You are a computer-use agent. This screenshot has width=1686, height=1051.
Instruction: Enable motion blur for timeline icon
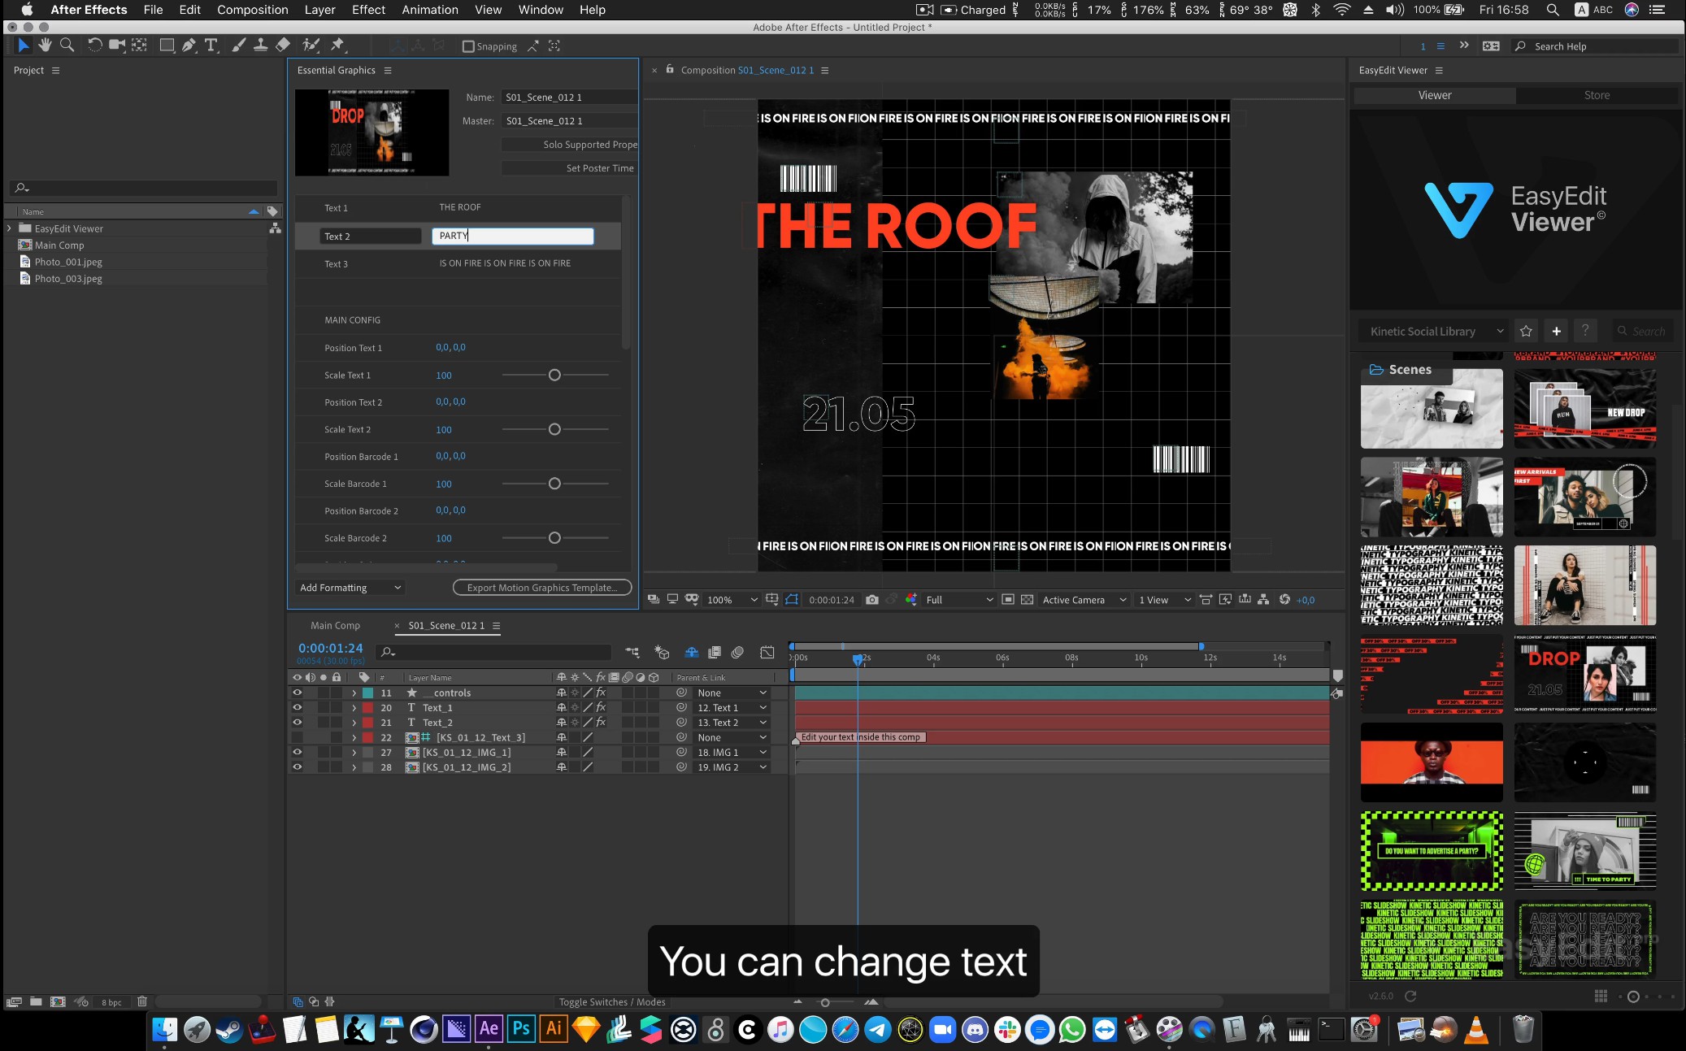tap(737, 652)
